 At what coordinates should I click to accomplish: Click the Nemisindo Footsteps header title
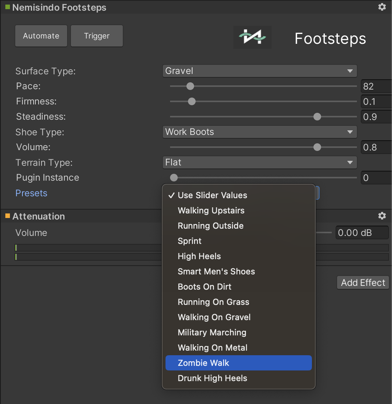[x=59, y=8]
